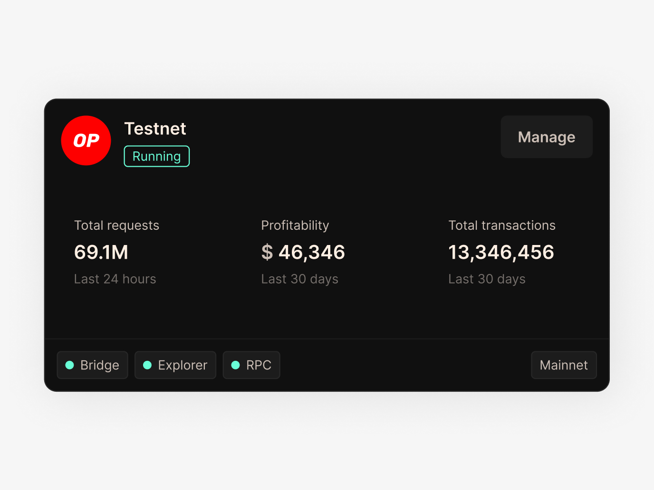Screen dimensions: 654x490
Task: Click the green dot beside RPC
Action: pos(235,365)
